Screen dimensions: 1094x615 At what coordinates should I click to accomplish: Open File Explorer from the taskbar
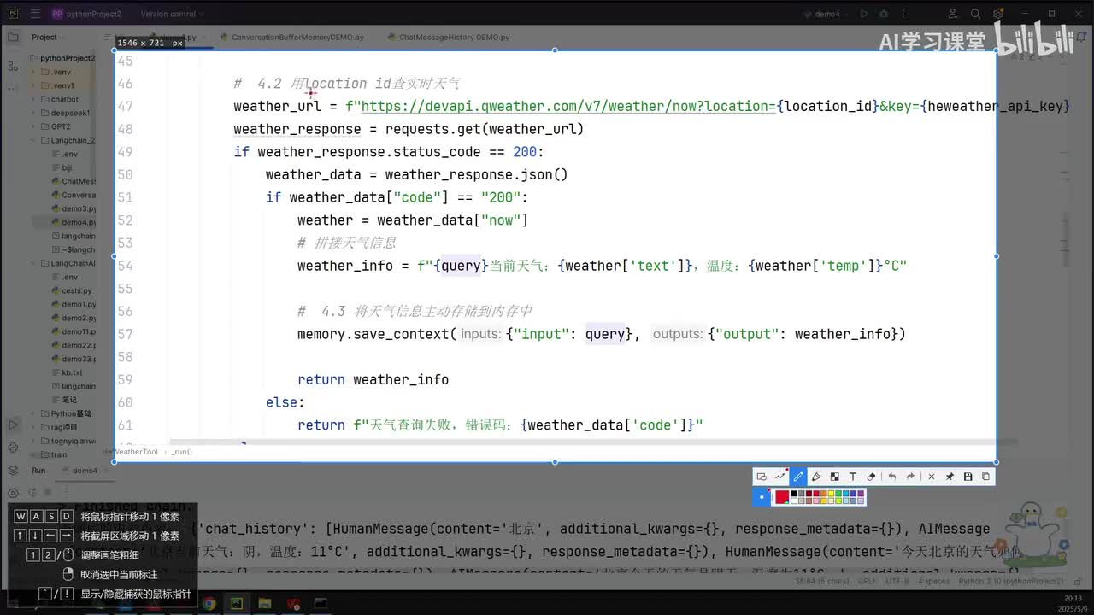(265, 604)
